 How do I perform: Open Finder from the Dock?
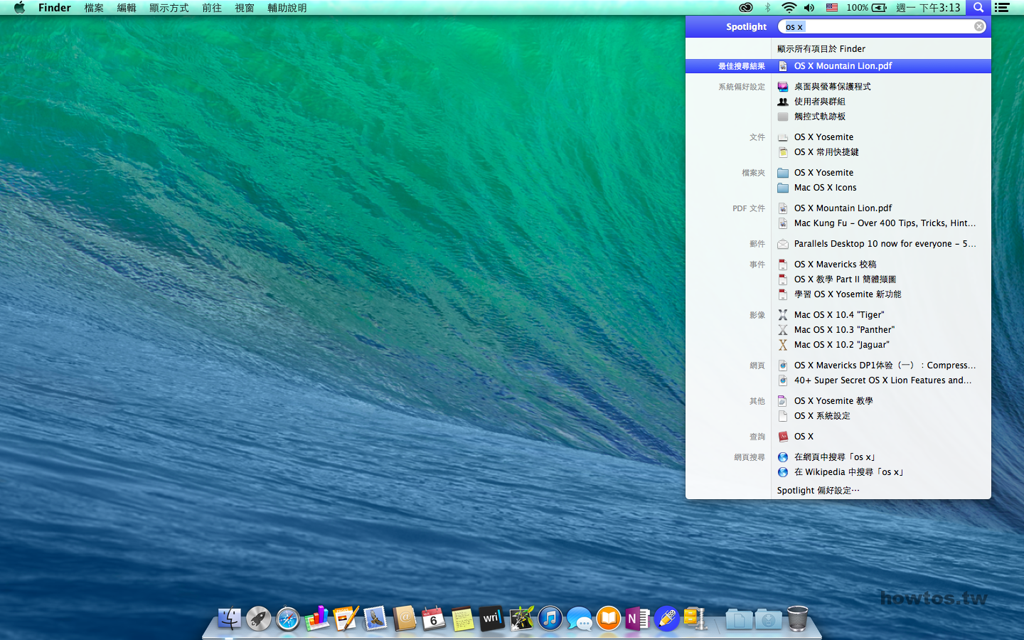[x=229, y=619]
